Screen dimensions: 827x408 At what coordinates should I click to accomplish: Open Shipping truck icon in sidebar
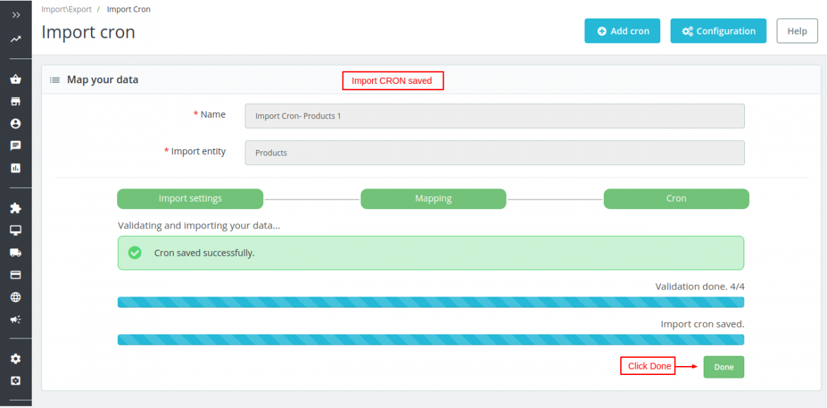click(16, 253)
